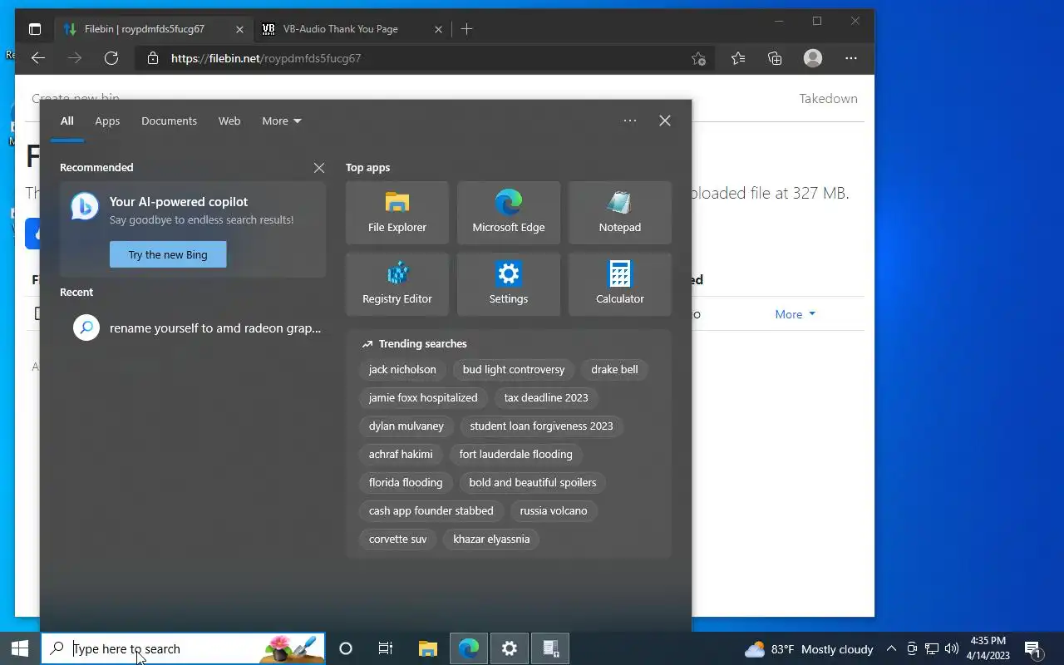This screenshot has width=1064, height=665.
Task: Open the notification center icon
Action: (1033, 649)
